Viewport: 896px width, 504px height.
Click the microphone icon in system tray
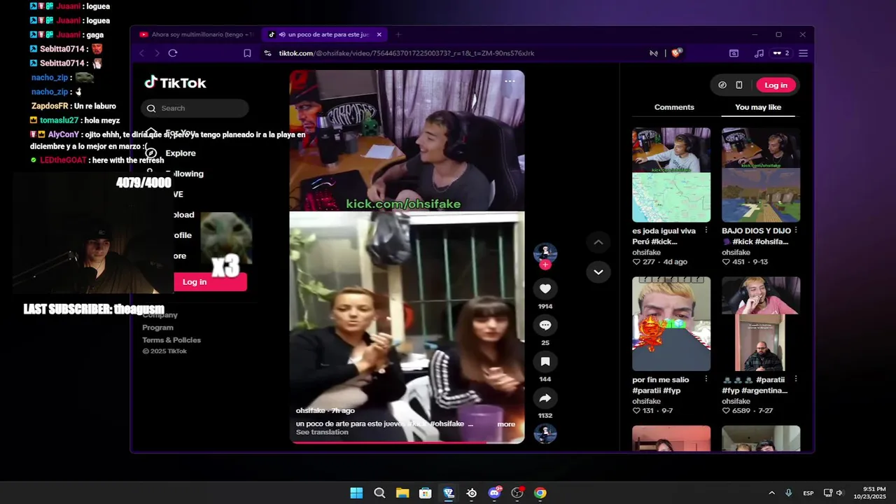click(789, 493)
